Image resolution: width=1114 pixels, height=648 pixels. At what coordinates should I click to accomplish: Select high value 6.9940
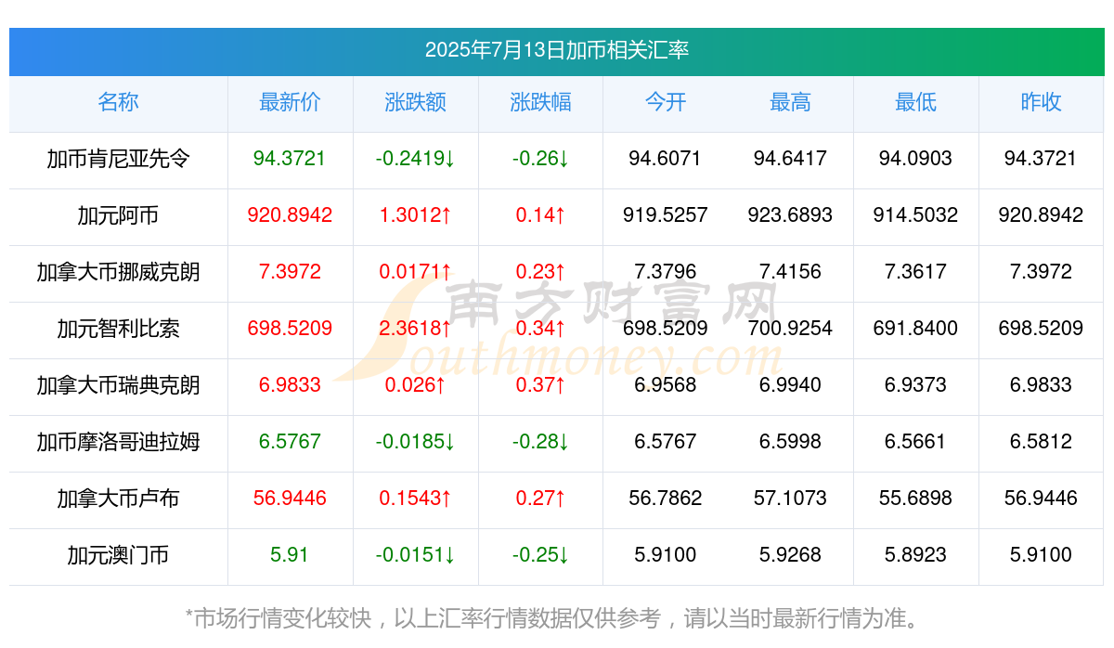790,385
